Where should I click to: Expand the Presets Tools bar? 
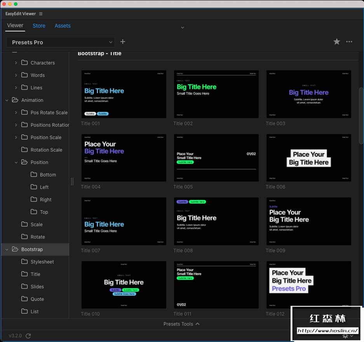182,324
